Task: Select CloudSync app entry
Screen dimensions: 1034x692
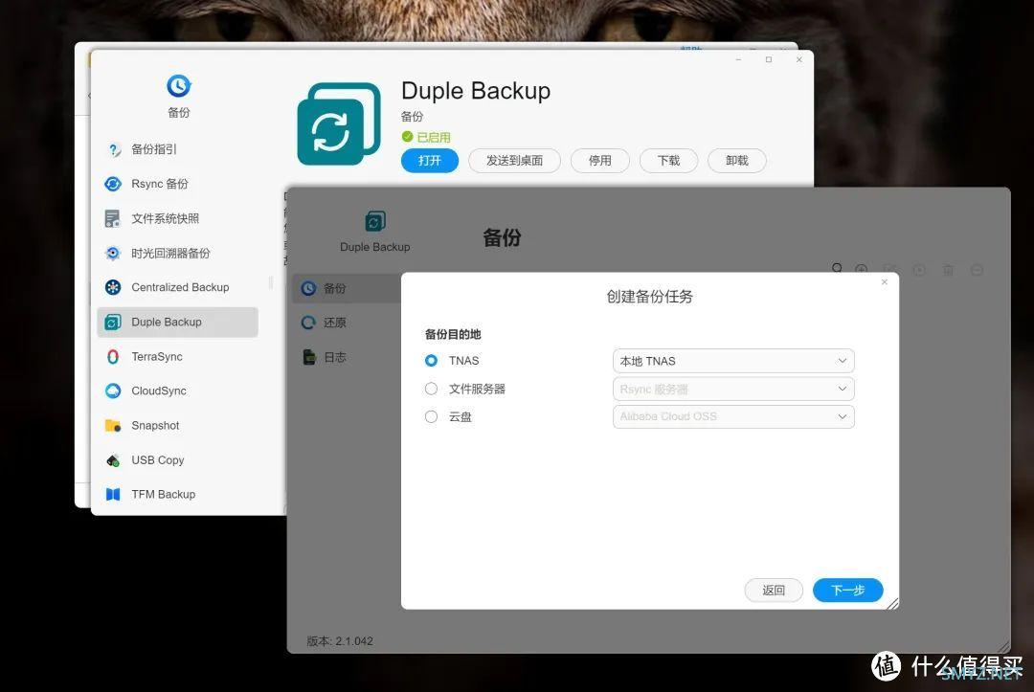Action: 177,391
